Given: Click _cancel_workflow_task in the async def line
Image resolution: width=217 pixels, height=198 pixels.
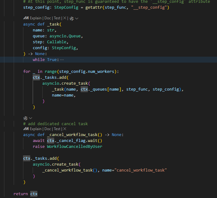Looking at the screenshot, I should tap(72, 135).
